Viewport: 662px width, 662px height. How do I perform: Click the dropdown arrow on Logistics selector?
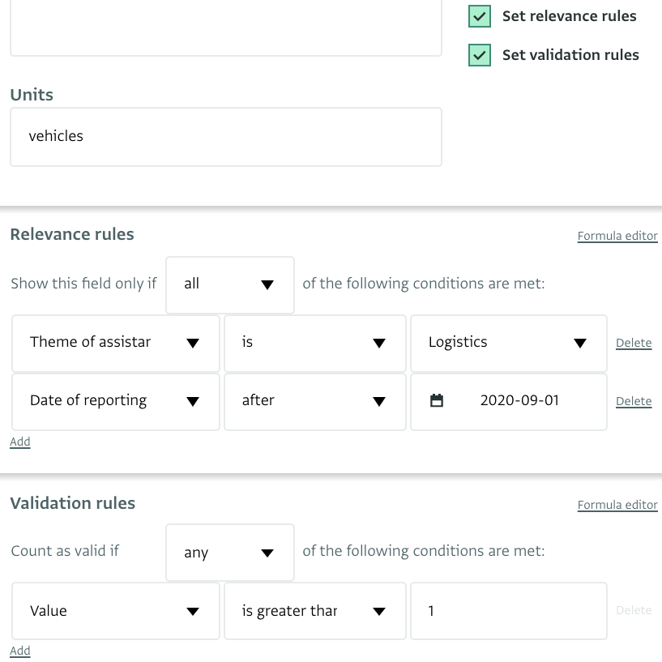point(580,344)
